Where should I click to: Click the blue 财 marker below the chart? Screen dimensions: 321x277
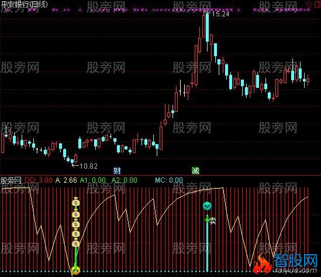click(x=117, y=171)
